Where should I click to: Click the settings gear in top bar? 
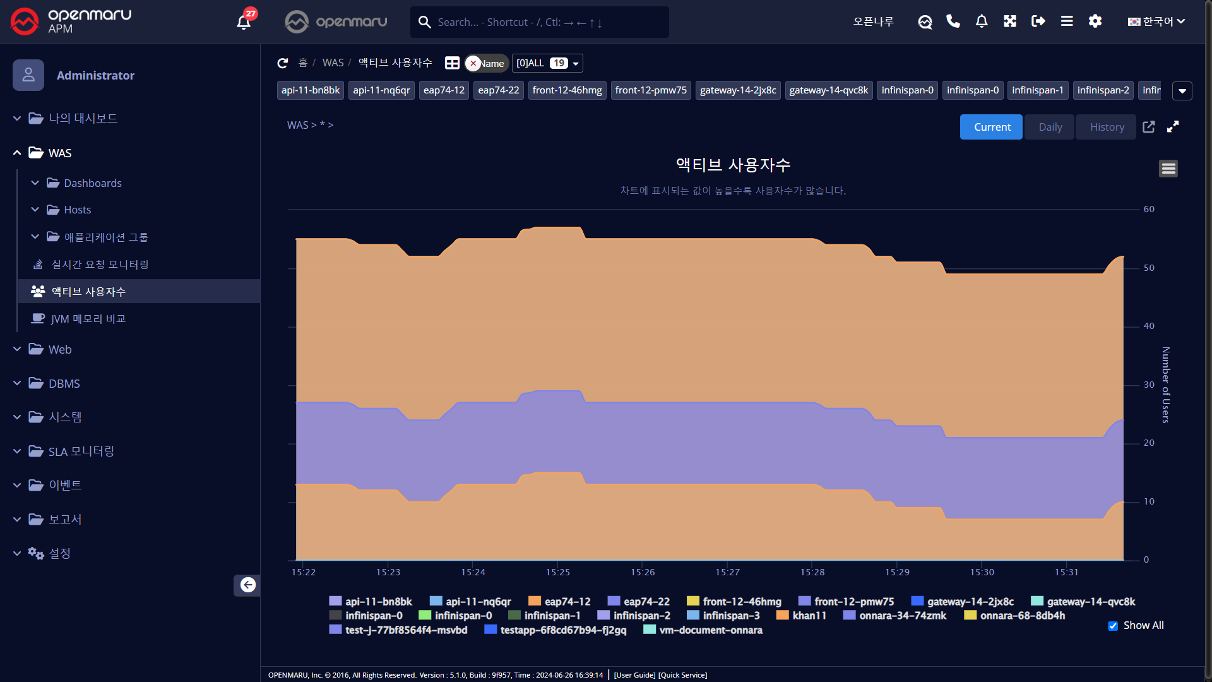(x=1095, y=21)
